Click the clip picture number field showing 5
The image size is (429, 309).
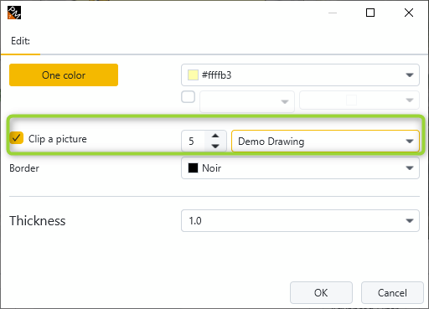click(194, 142)
